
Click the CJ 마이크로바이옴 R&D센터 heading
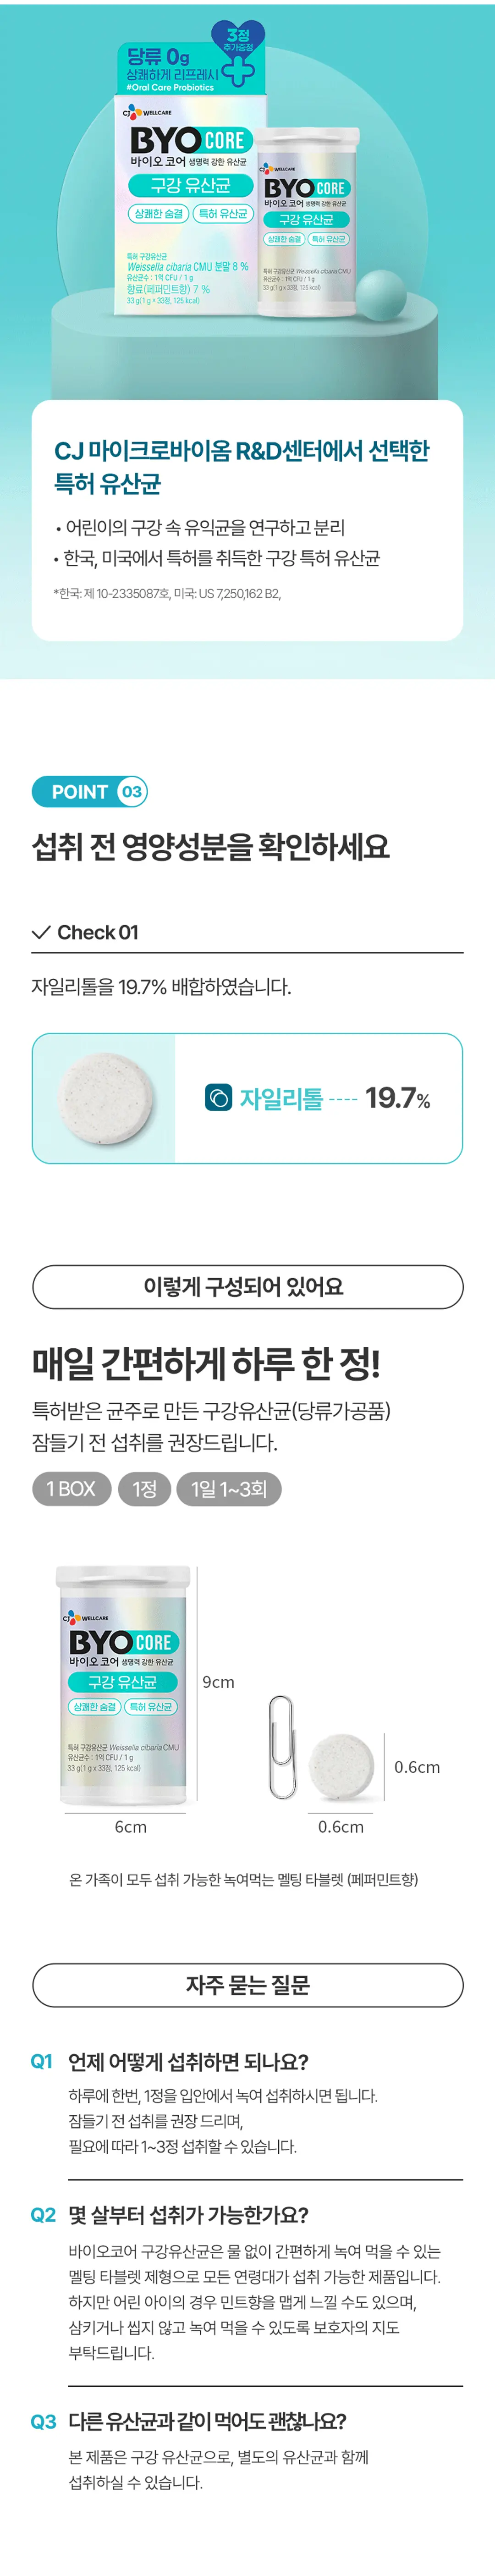tap(241, 466)
